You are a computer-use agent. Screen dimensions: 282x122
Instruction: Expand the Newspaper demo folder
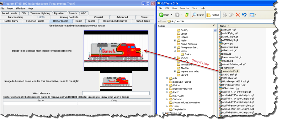pyautogui.click(x=175, y=47)
